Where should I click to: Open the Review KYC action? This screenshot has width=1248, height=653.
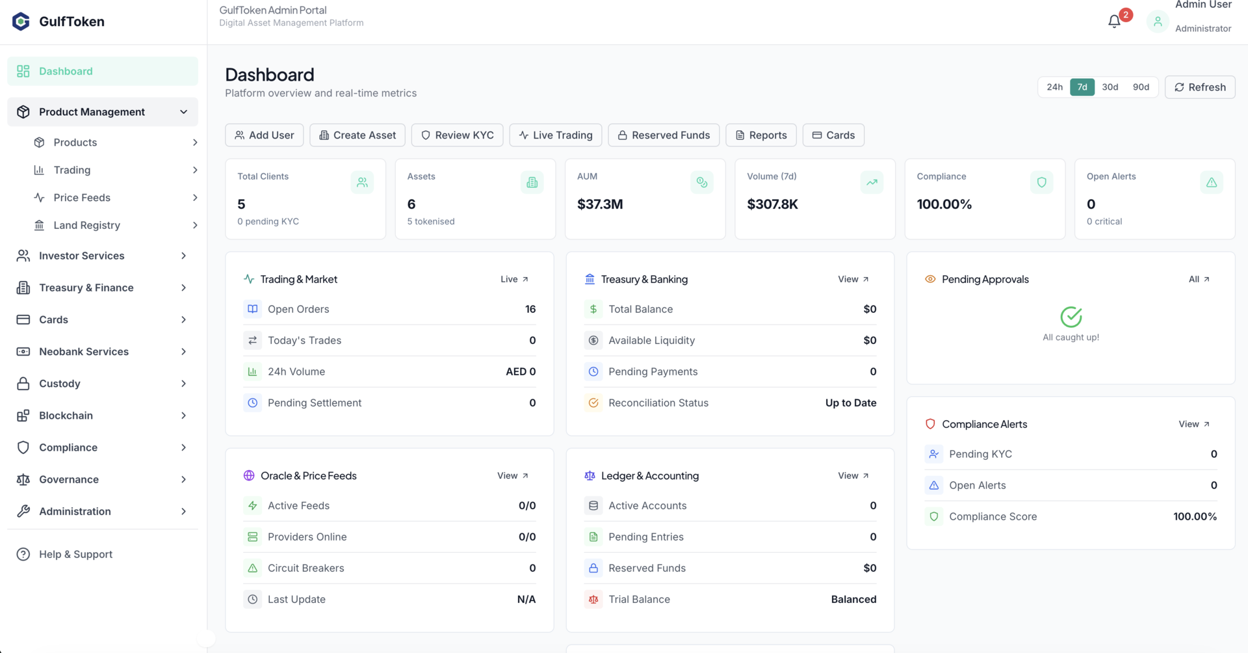click(457, 135)
